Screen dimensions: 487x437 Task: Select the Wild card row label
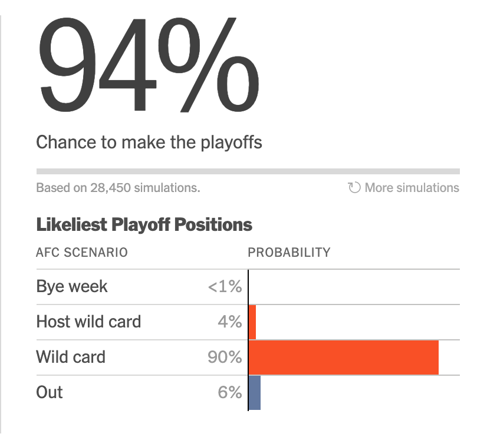[x=71, y=357]
